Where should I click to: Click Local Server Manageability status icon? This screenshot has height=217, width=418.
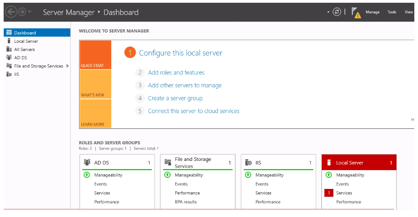(x=329, y=175)
